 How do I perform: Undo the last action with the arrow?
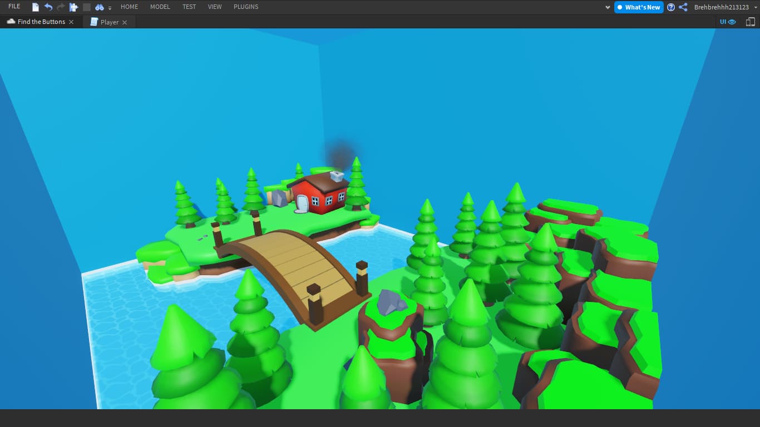pos(48,7)
